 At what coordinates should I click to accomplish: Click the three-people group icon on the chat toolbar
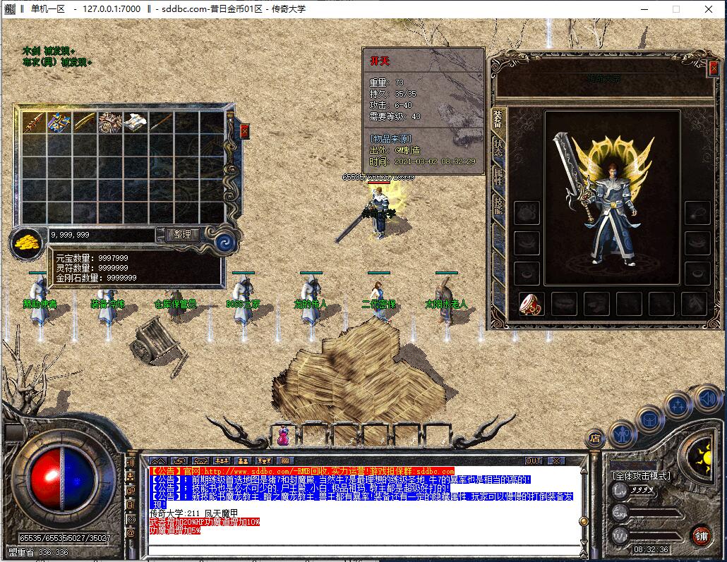pos(222,460)
